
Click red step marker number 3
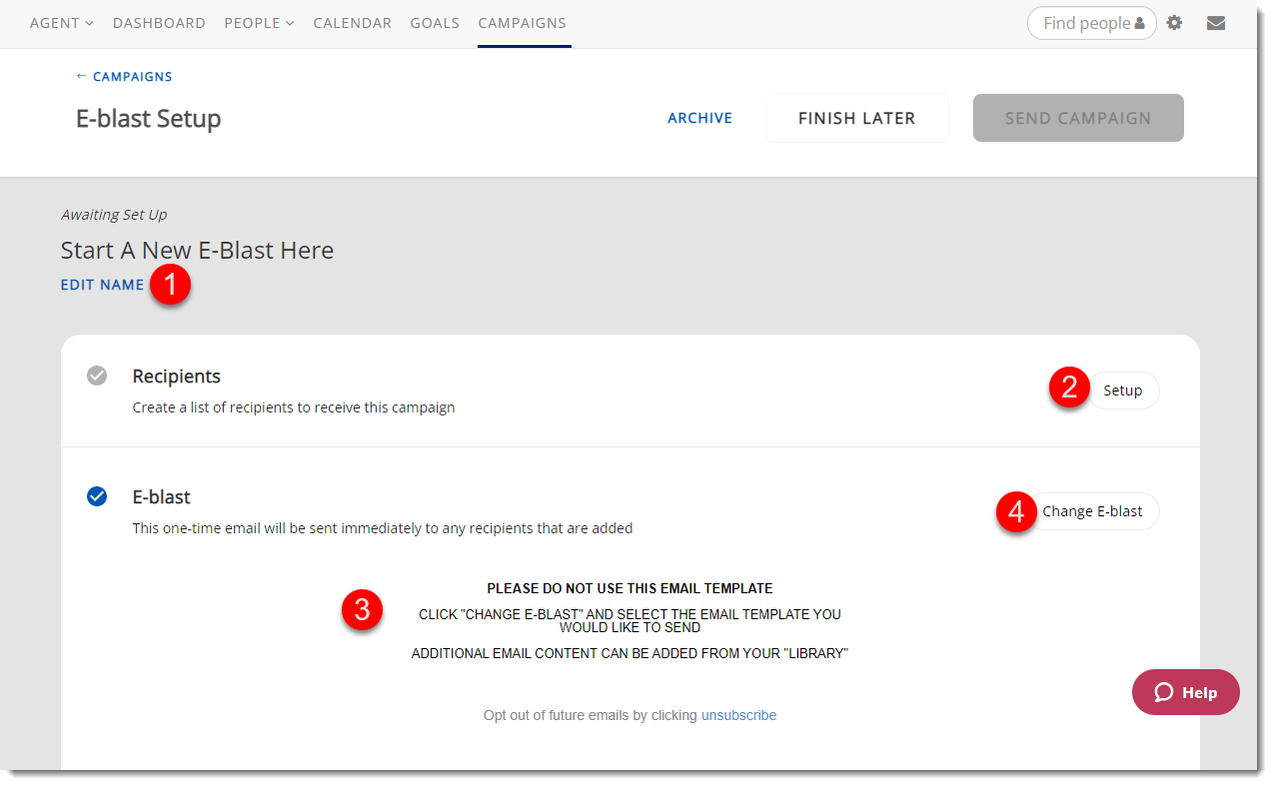coord(362,609)
